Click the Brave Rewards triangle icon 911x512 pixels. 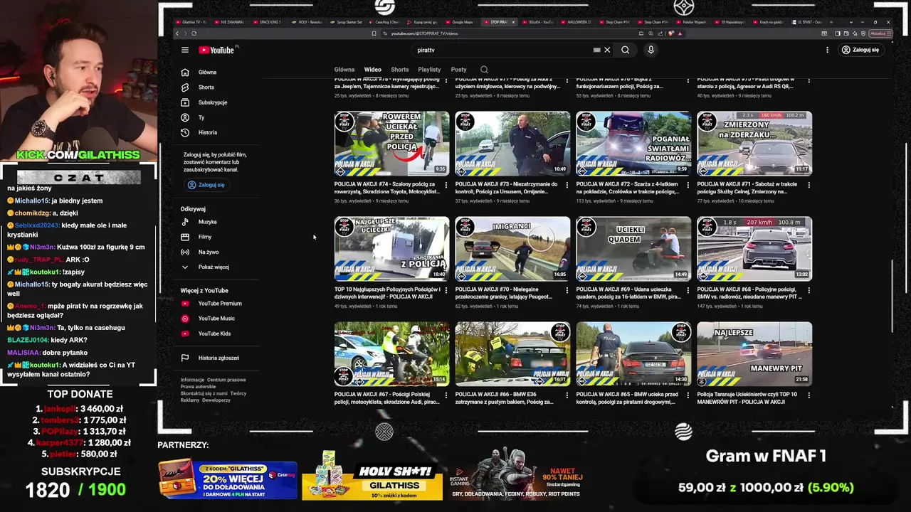(680, 33)
